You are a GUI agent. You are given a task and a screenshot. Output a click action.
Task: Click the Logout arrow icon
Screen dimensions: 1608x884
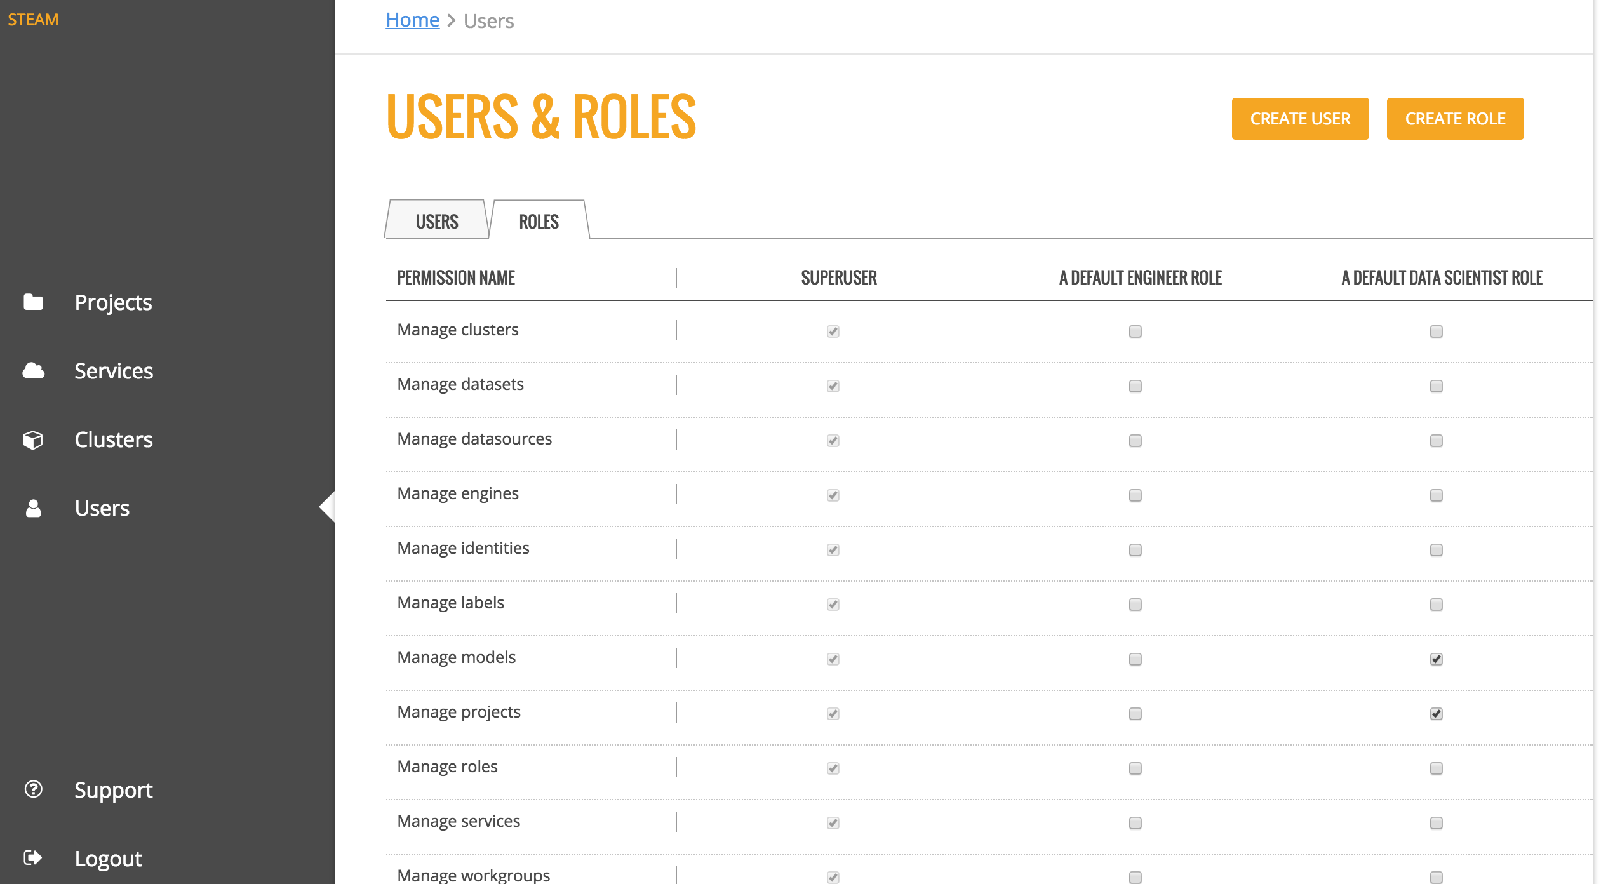pos(33,858)
